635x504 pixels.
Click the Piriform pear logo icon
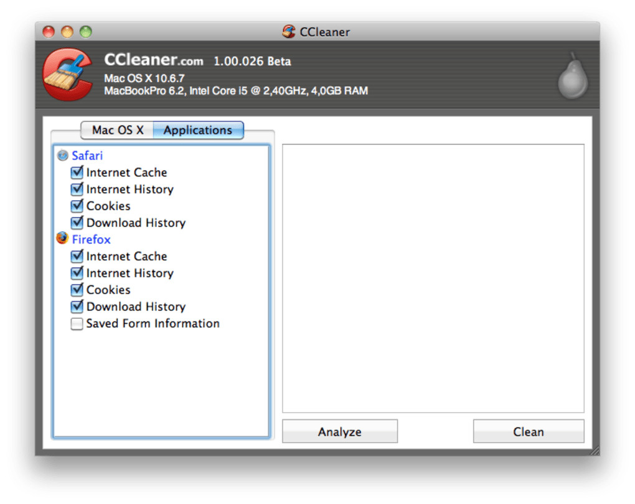573,76
